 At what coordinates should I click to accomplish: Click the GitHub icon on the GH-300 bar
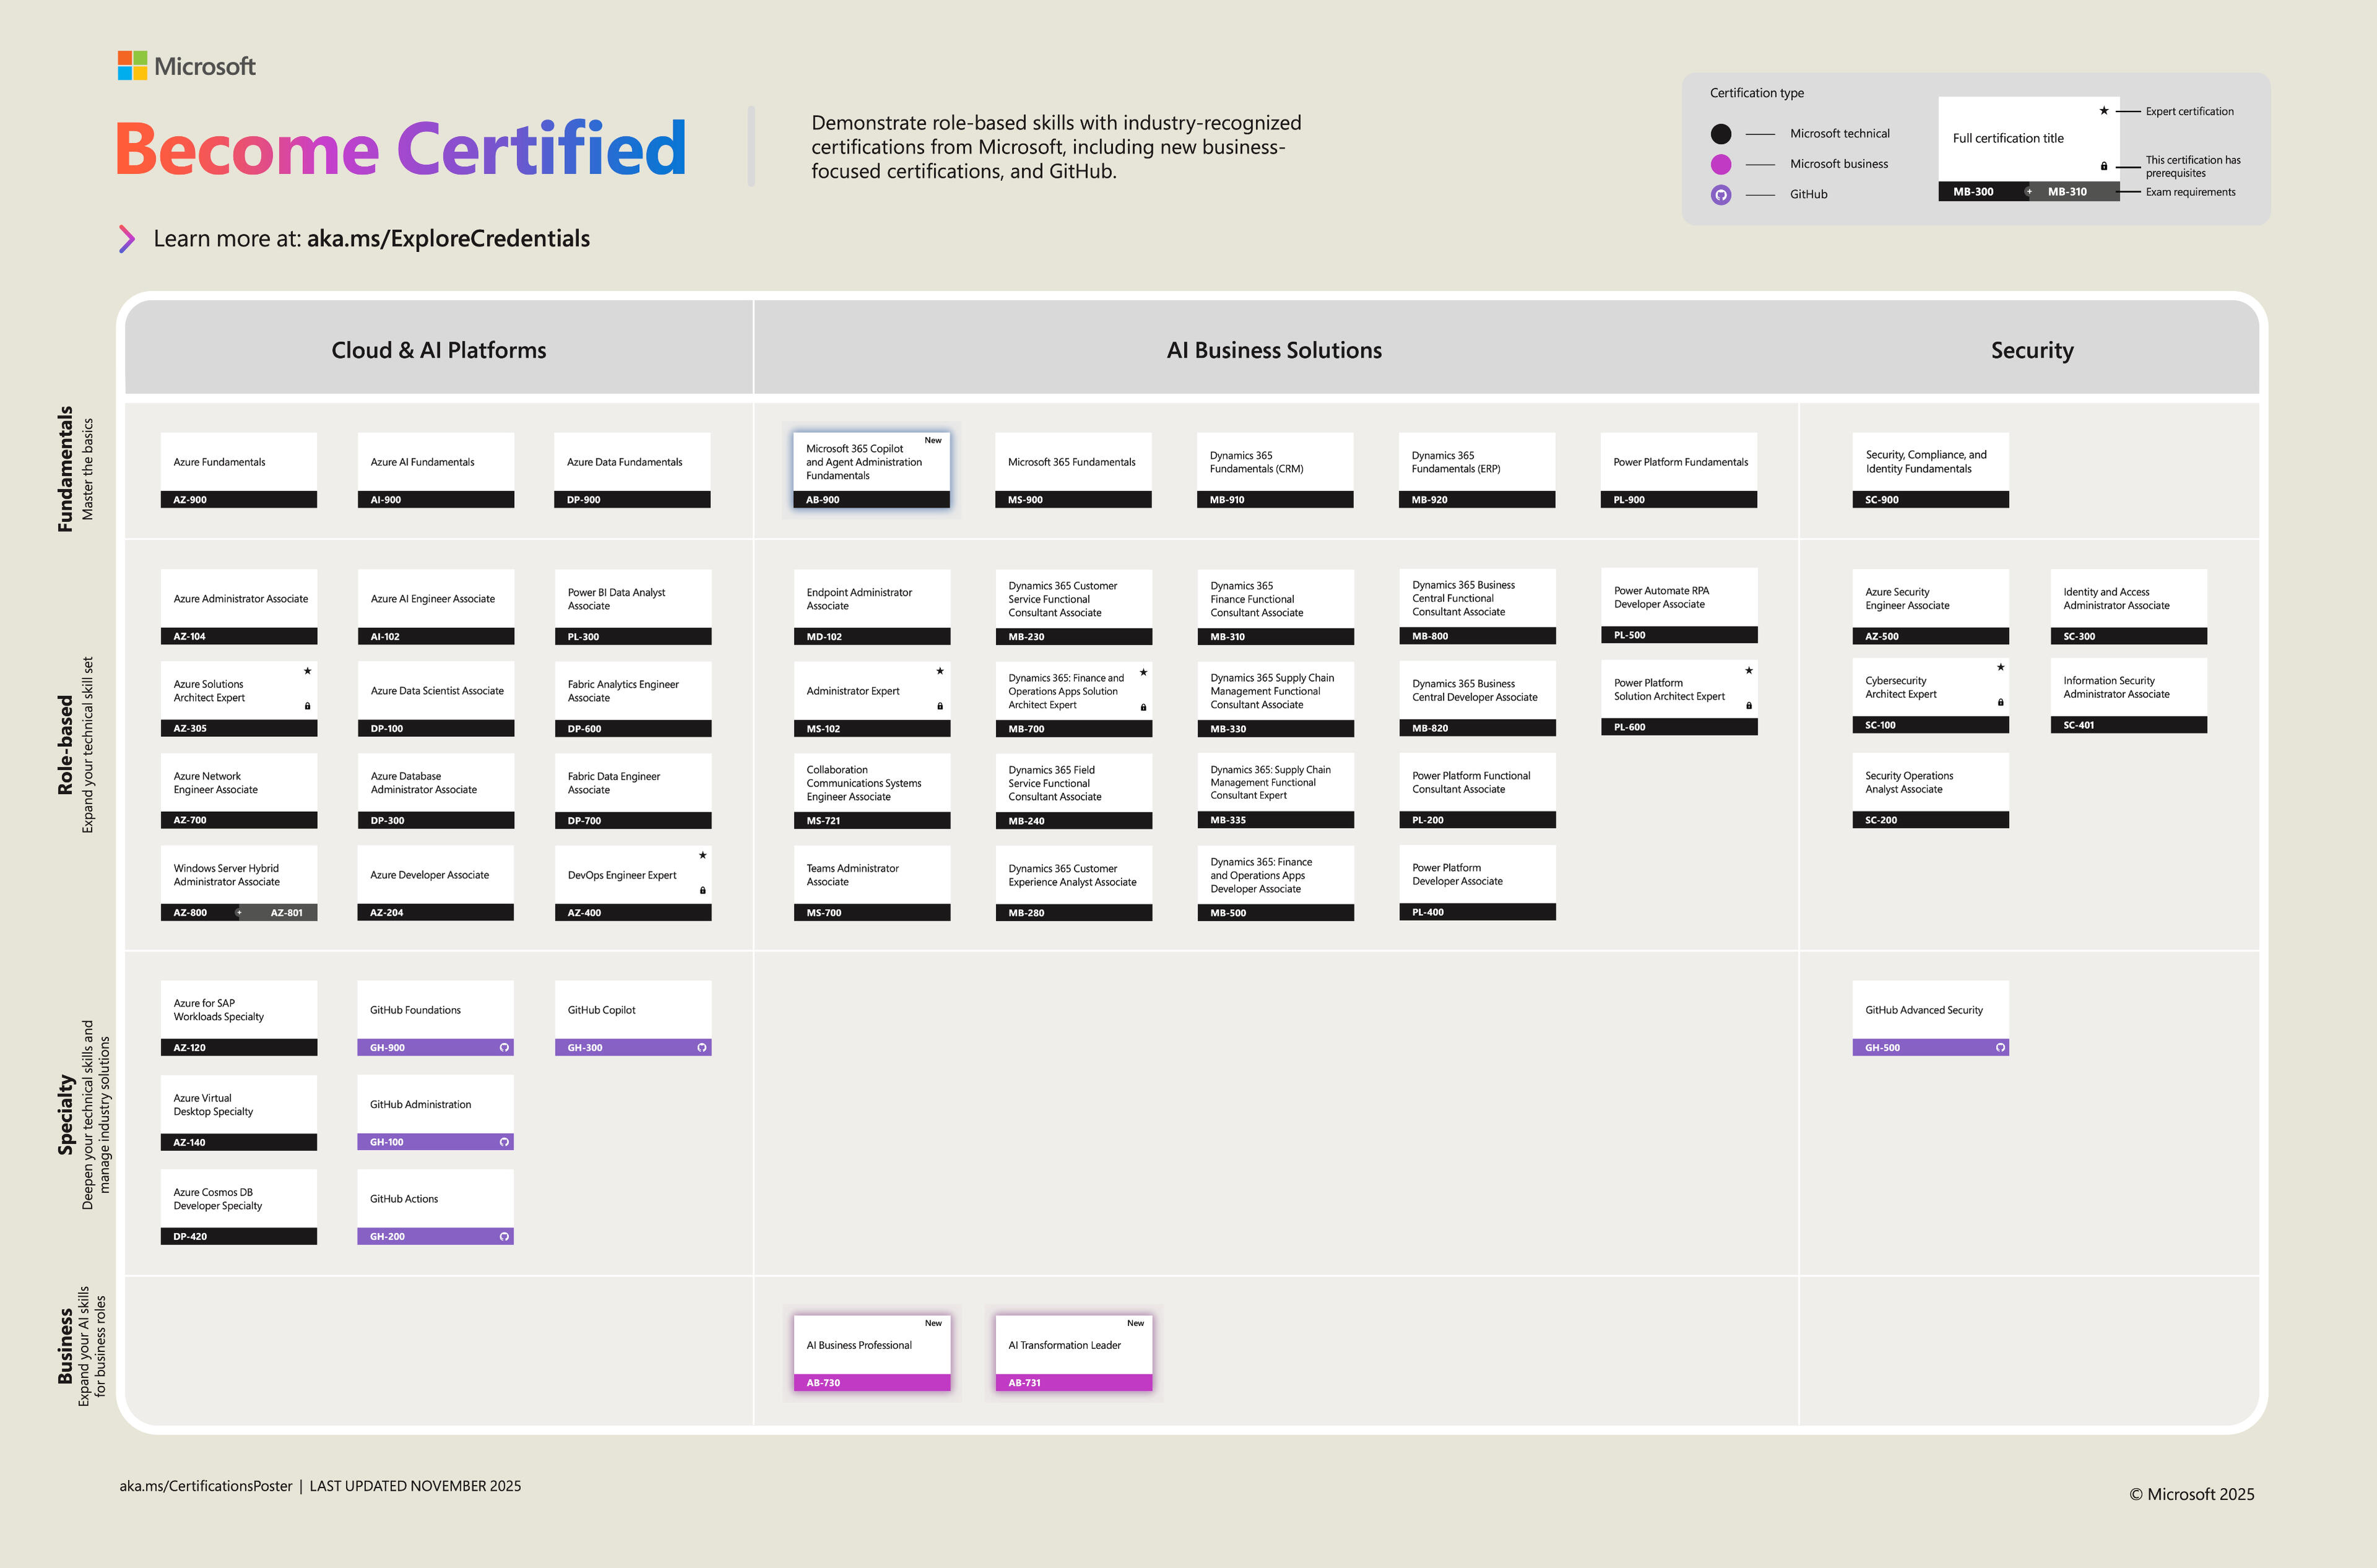(702, 1048)
